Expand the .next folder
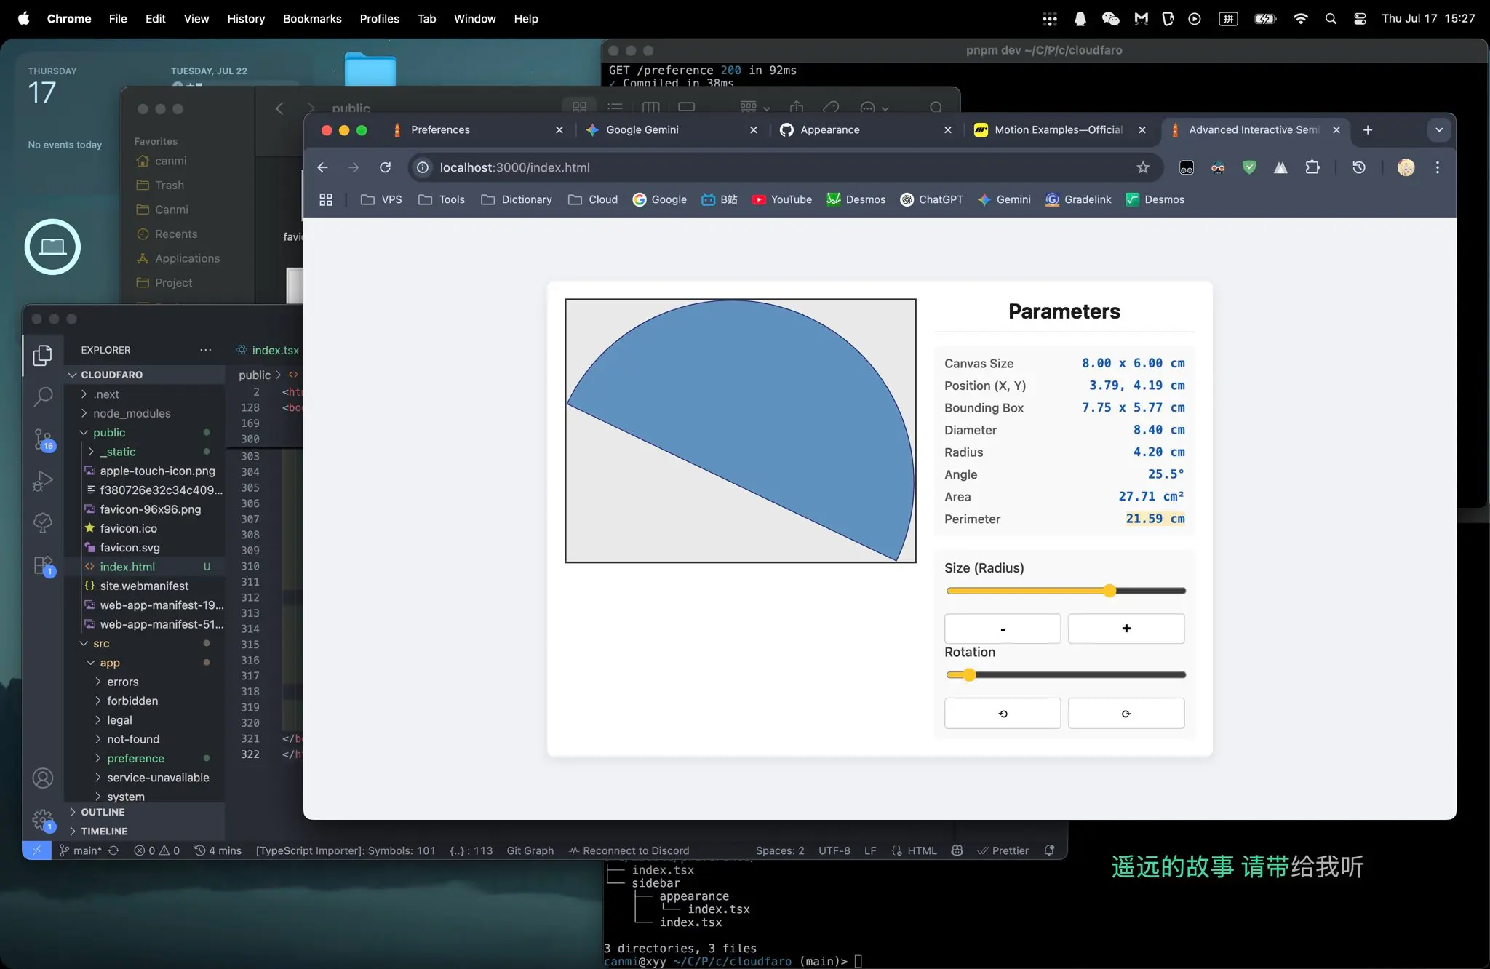This screenshot has height=969, width=1490. (106, 394)
